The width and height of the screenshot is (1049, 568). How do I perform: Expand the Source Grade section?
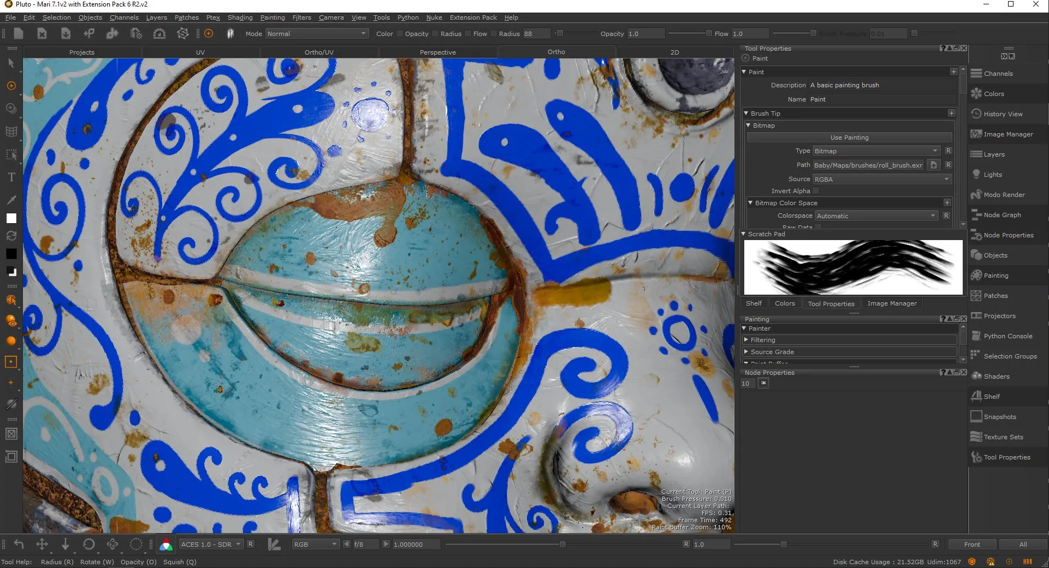pyautogui.click(x=746, y=352)
